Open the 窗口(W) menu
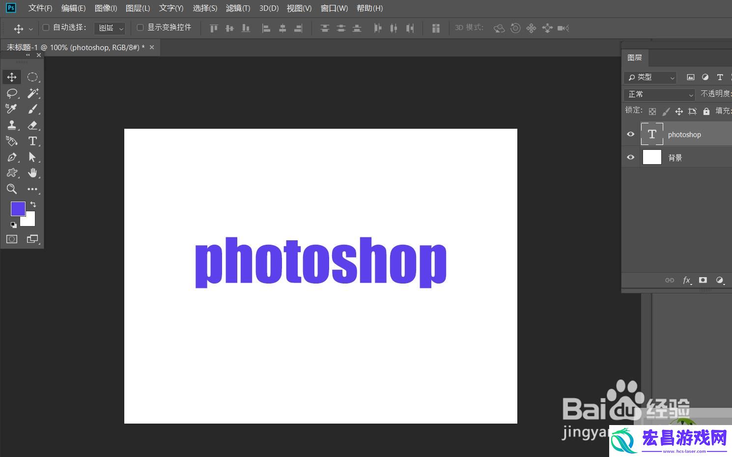Screen dimensions: 732x457 334,8
